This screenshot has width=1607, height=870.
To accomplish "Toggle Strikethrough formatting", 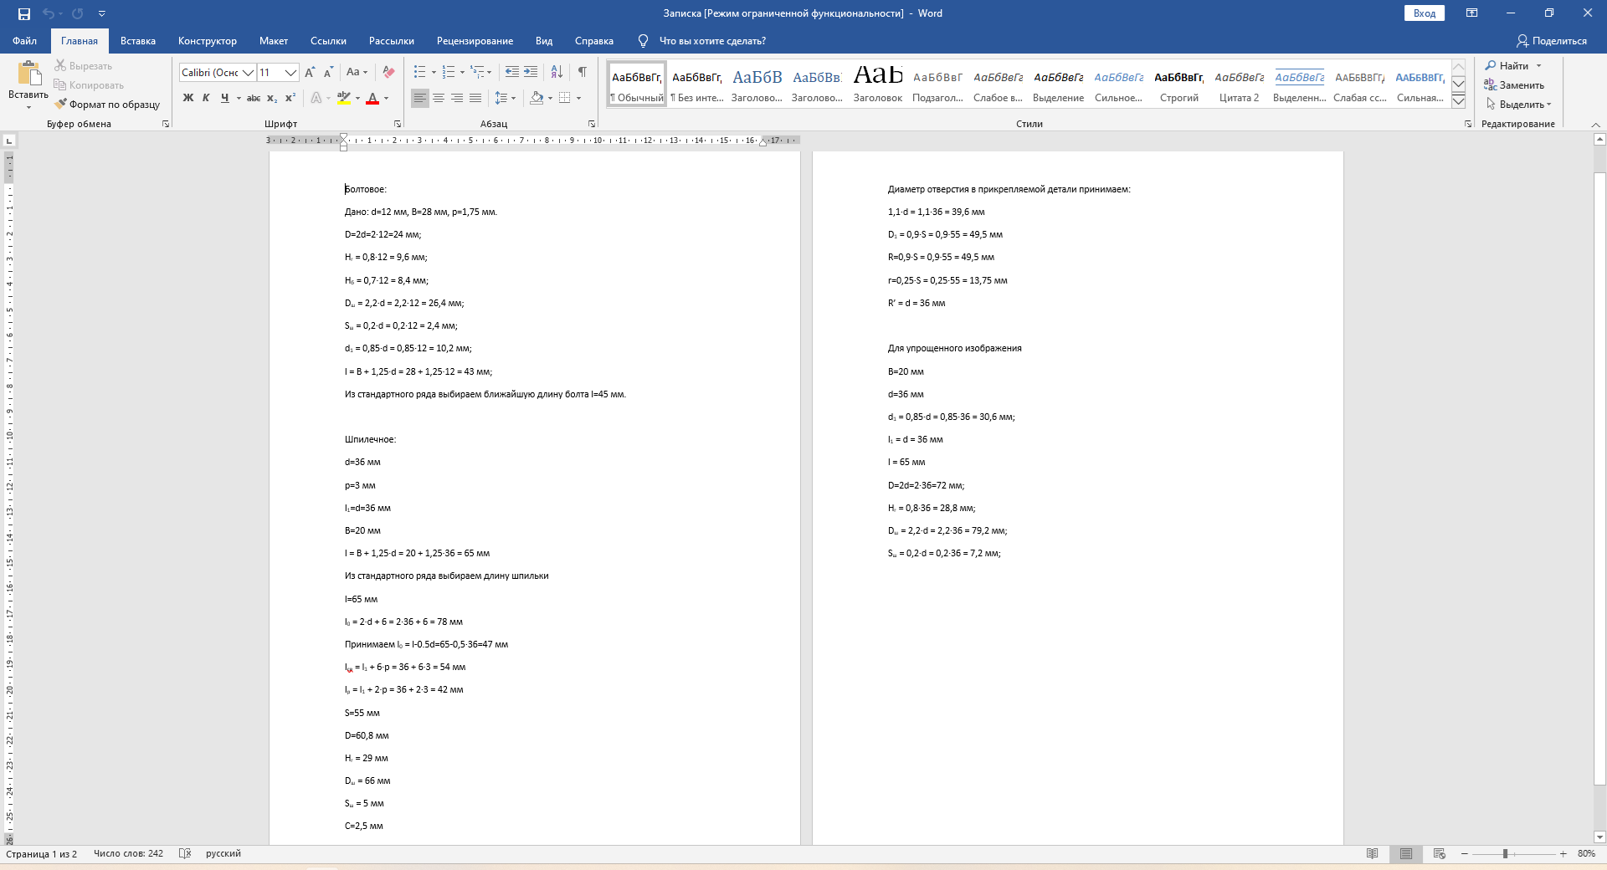I will click(x=254, y=98).
